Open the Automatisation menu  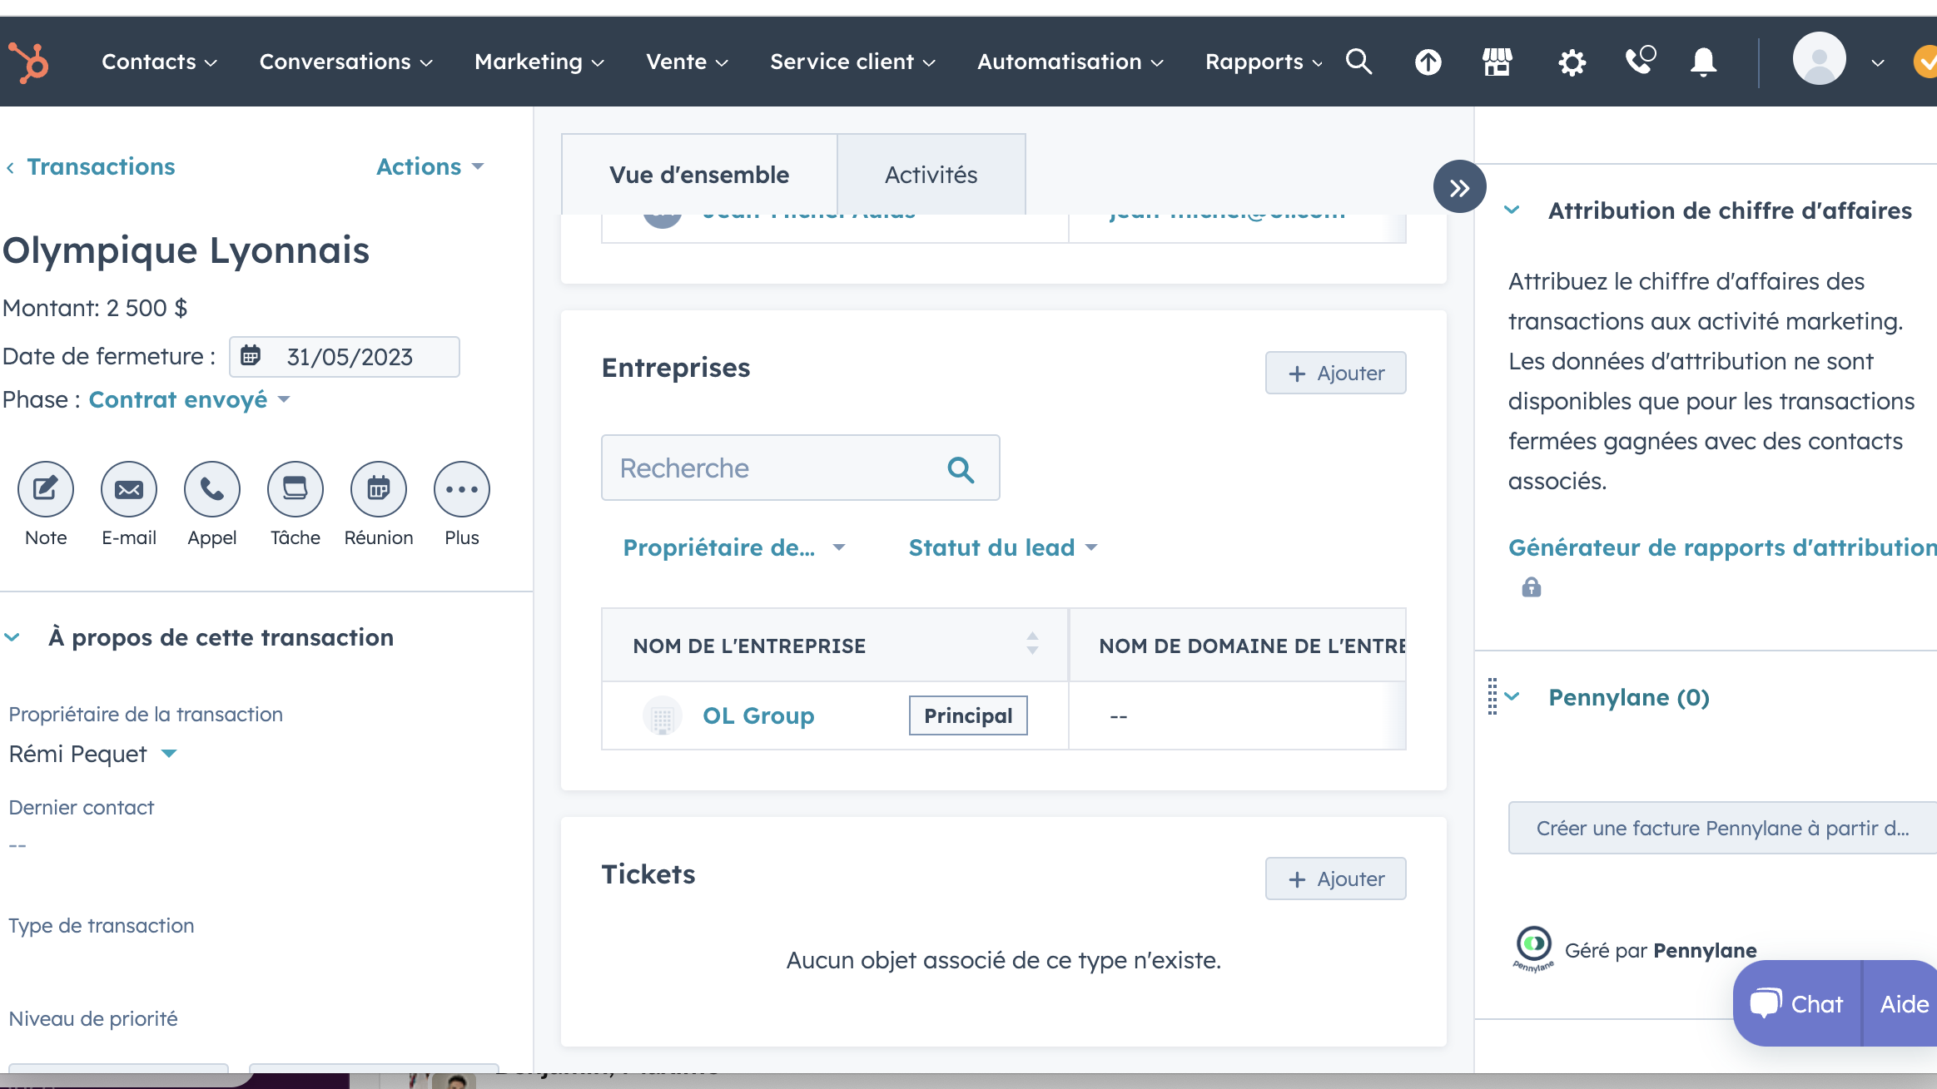click(1070, 62)
